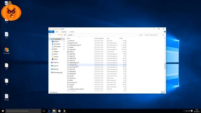Open the Start menu Windows logo
The height and width of the screenshot is (113, 201).
tap(3, 111)
